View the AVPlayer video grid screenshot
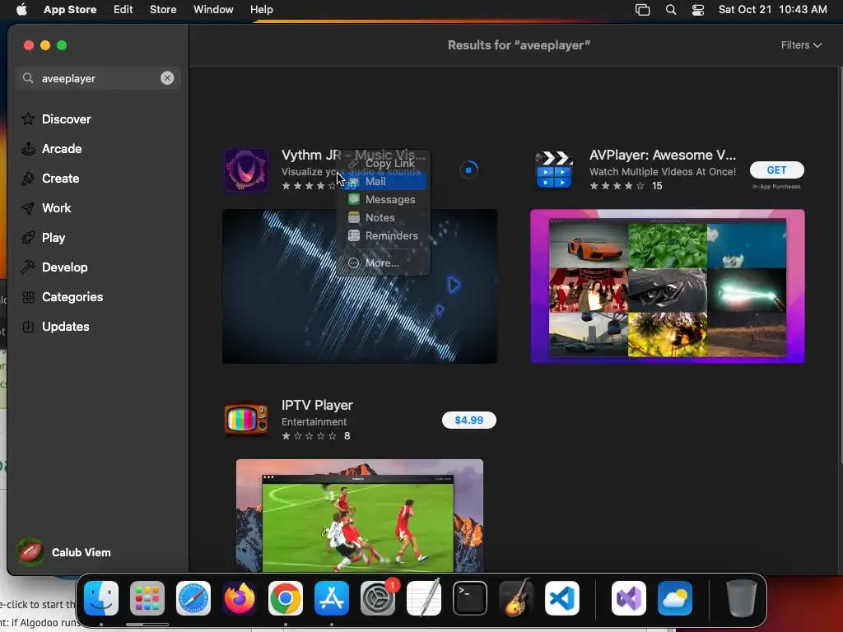The width and height of the screenshot is (843, 632). (667, 286)
